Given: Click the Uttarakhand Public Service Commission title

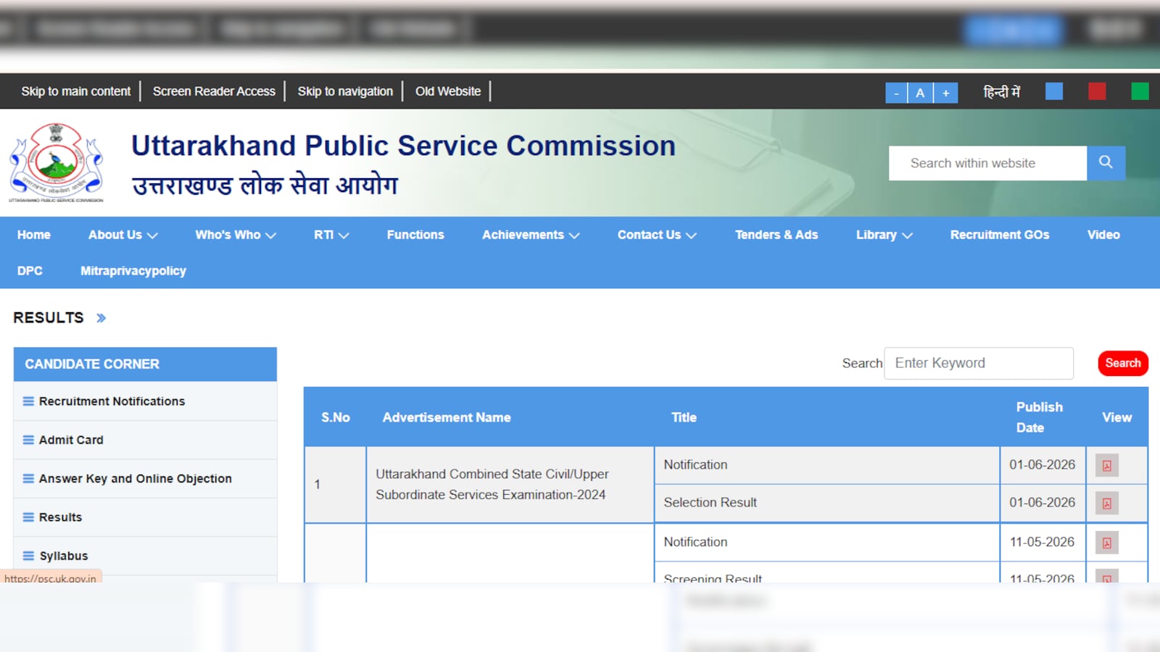Looking at the screenshot, I should [403, 146].
